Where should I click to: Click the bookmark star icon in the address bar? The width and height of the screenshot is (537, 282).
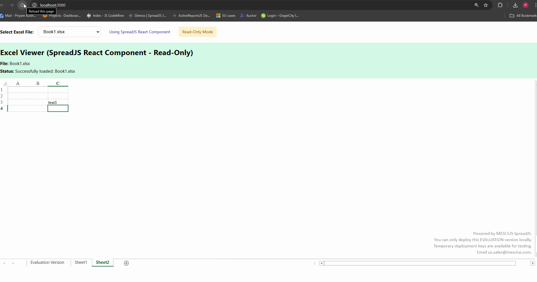[486, 5]
